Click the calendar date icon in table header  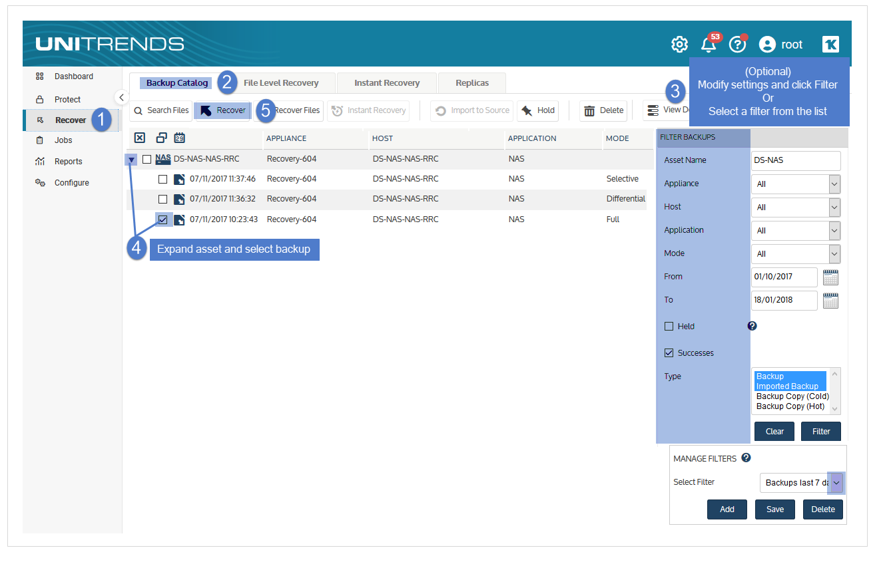179,138
